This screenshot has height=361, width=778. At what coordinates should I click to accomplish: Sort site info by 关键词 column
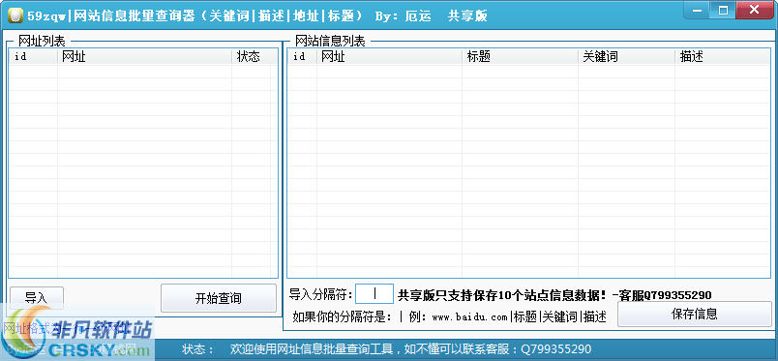coord(626,56)
